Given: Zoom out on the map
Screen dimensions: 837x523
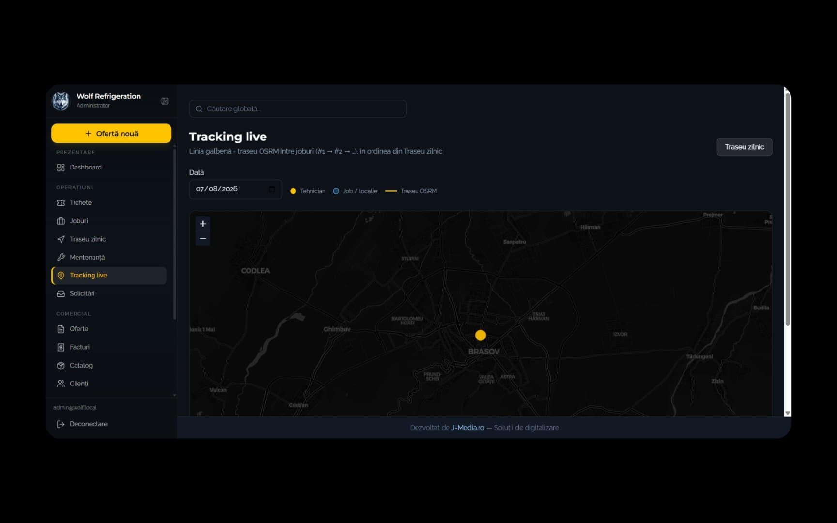Looking at the screenshot, I should tap(203, 239).
